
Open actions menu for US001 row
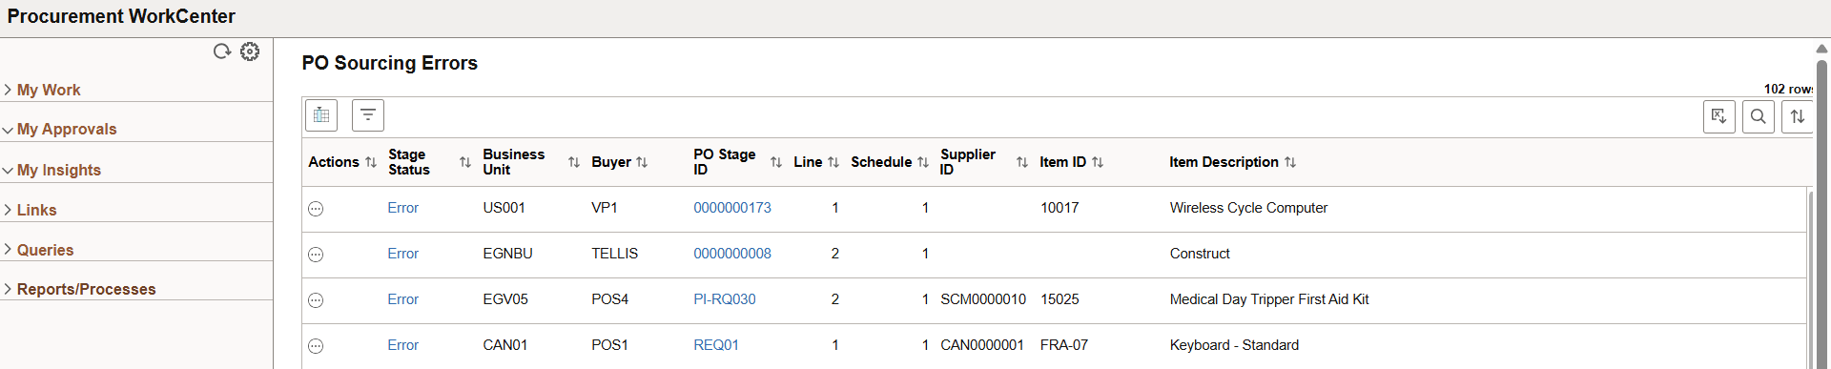tap(316, 209)
